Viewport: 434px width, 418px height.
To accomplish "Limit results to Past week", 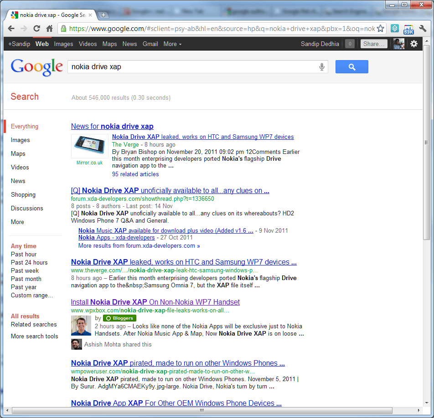I will click(x=25, y=270).
